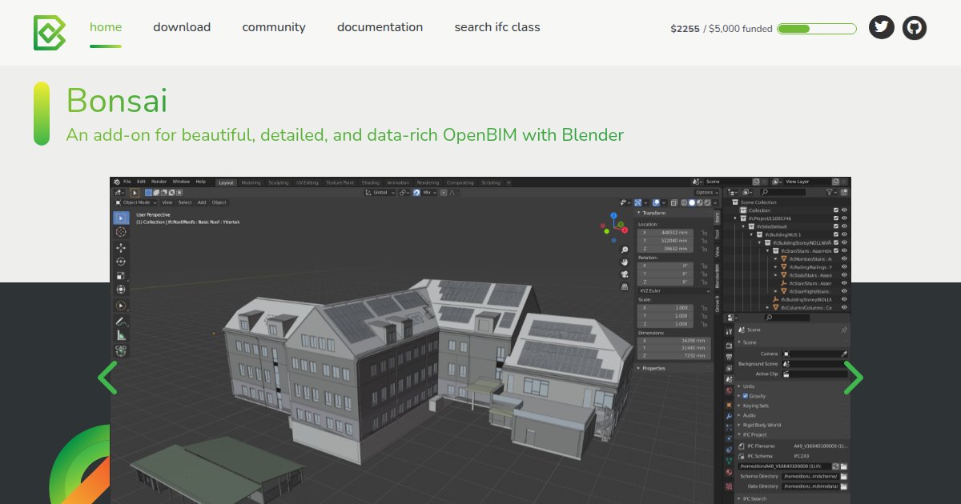Uncheck the IfcSite/Default checkbox
The height and width of the screenshot is (504, 961).
(x=835, y=226)
